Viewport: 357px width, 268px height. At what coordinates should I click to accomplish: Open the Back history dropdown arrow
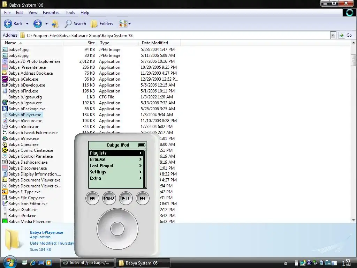27,24
